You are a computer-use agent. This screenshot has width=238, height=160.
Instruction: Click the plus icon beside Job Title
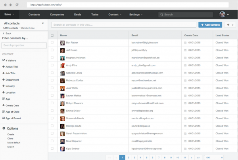tap(4, 73)
